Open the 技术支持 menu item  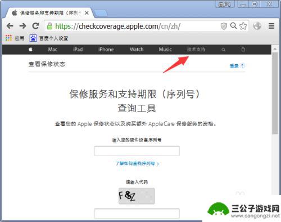coord(196,50)
